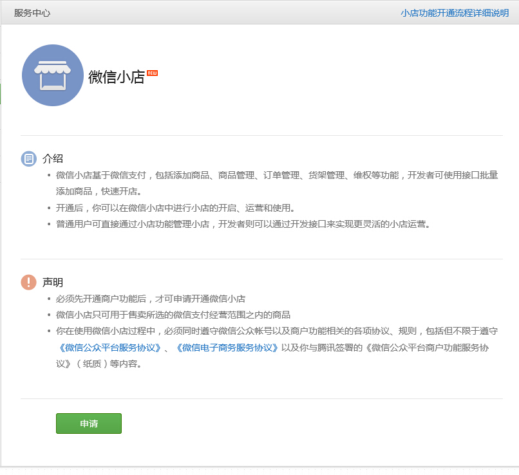Click the 介绍 section heading
Viewport: 519px width, 475px height.
click(53, 159)
